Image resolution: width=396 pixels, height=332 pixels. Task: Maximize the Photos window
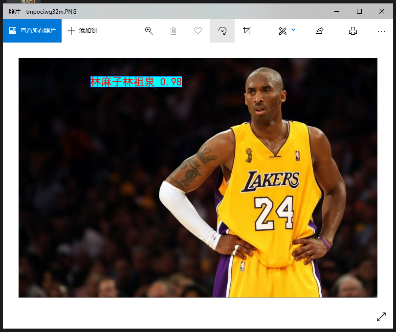(358, 11)
